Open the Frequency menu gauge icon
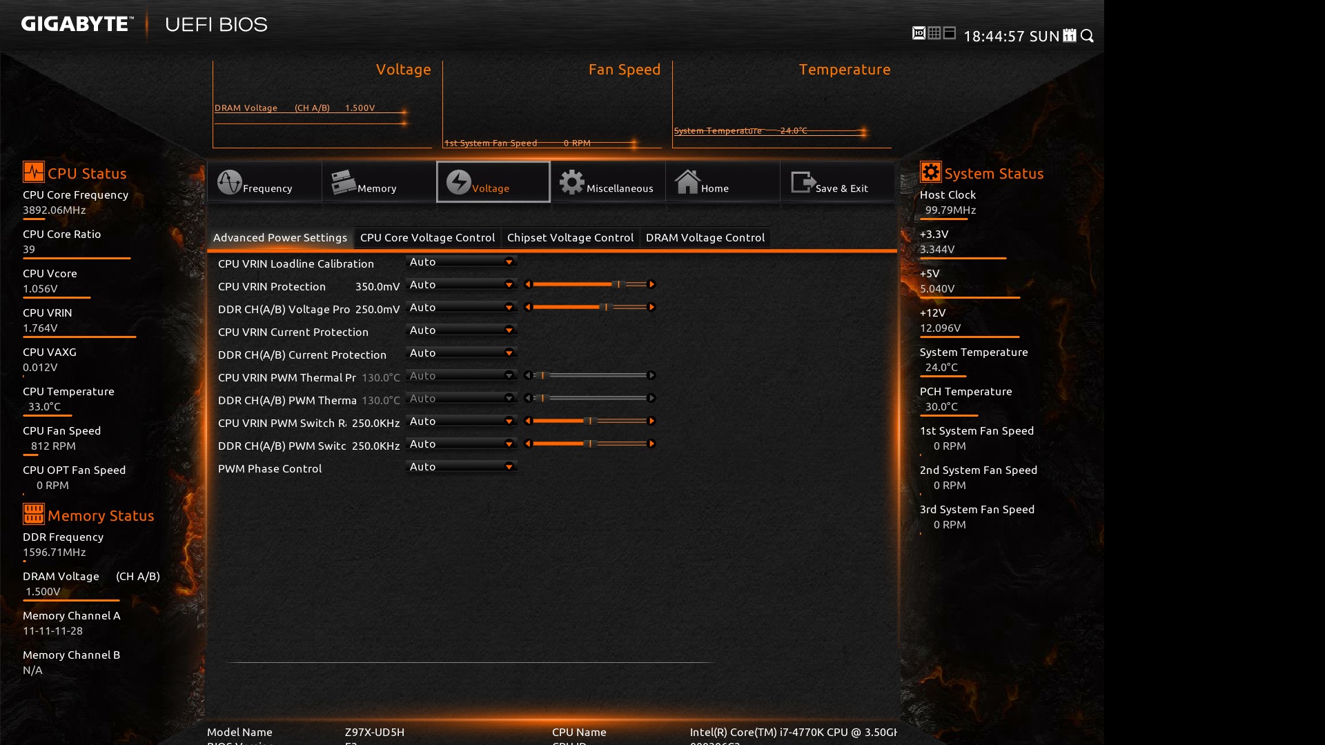Viewport: 1325px width, 745px height. [x=230, y=182]
